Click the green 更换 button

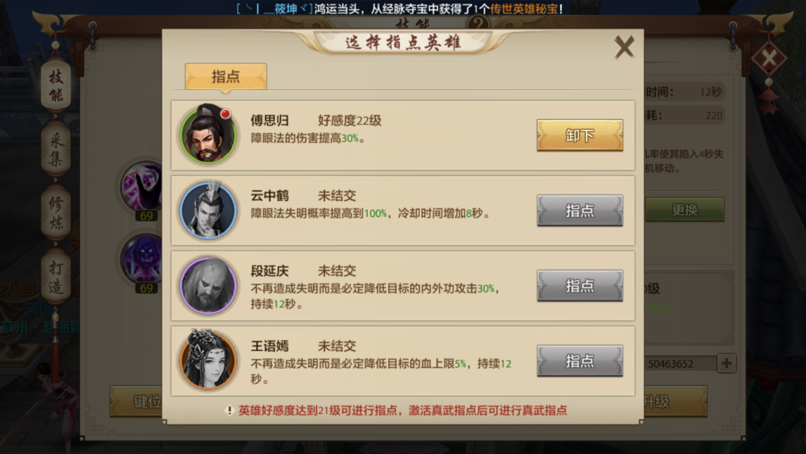[685, 210]
